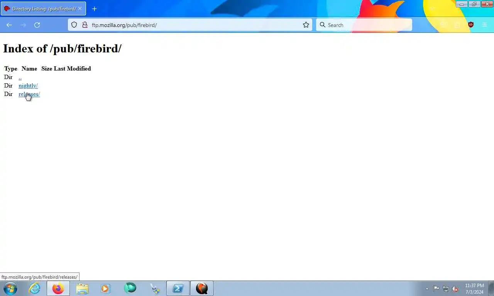Screen dimensions: 494x296
Task: Open the clock showing 11:37 PM
Action: [x=474, y=289]
